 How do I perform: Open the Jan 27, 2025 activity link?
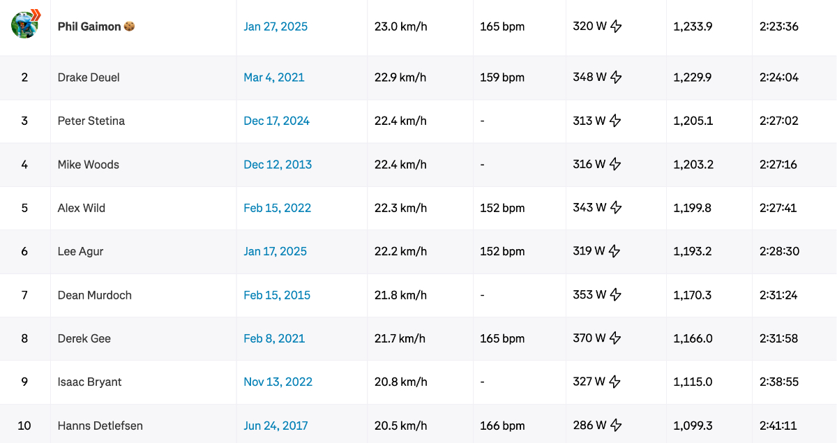(x=276, y=27)
